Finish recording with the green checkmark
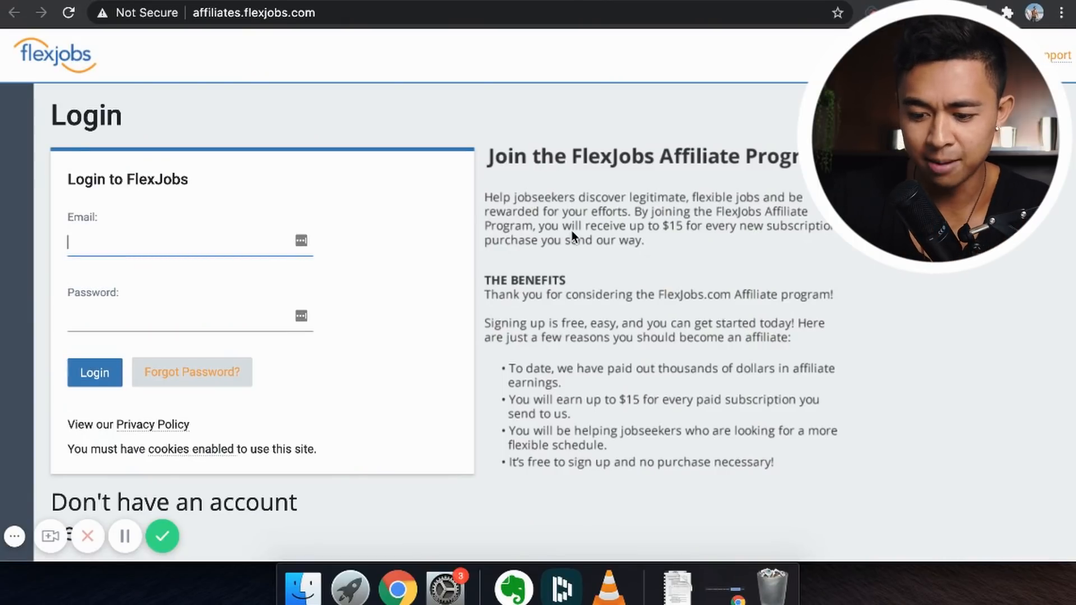 click(163, 536)
